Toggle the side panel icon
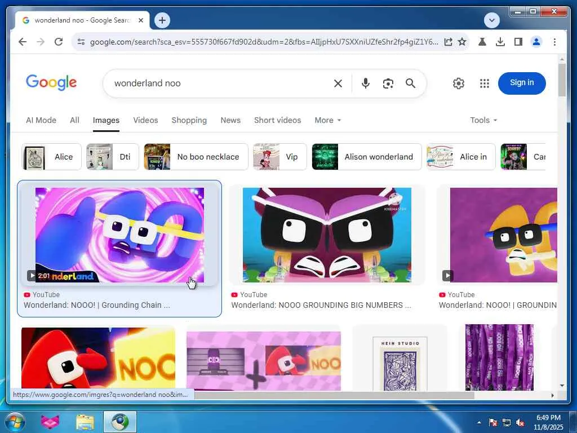The image size is (577, 433). click(518, 42)
